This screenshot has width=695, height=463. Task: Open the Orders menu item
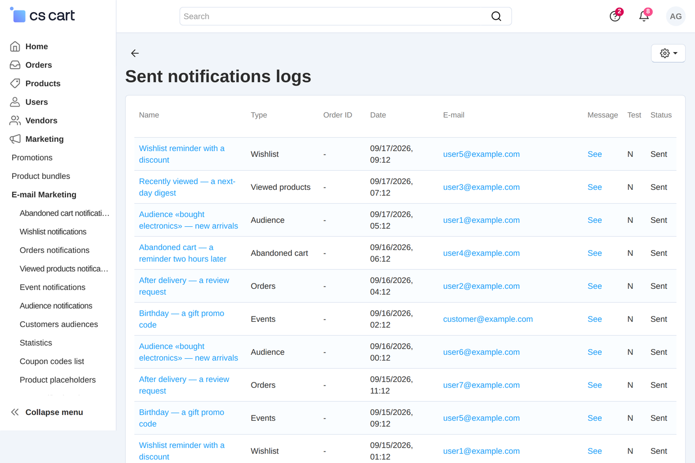[x=39, y=65]
